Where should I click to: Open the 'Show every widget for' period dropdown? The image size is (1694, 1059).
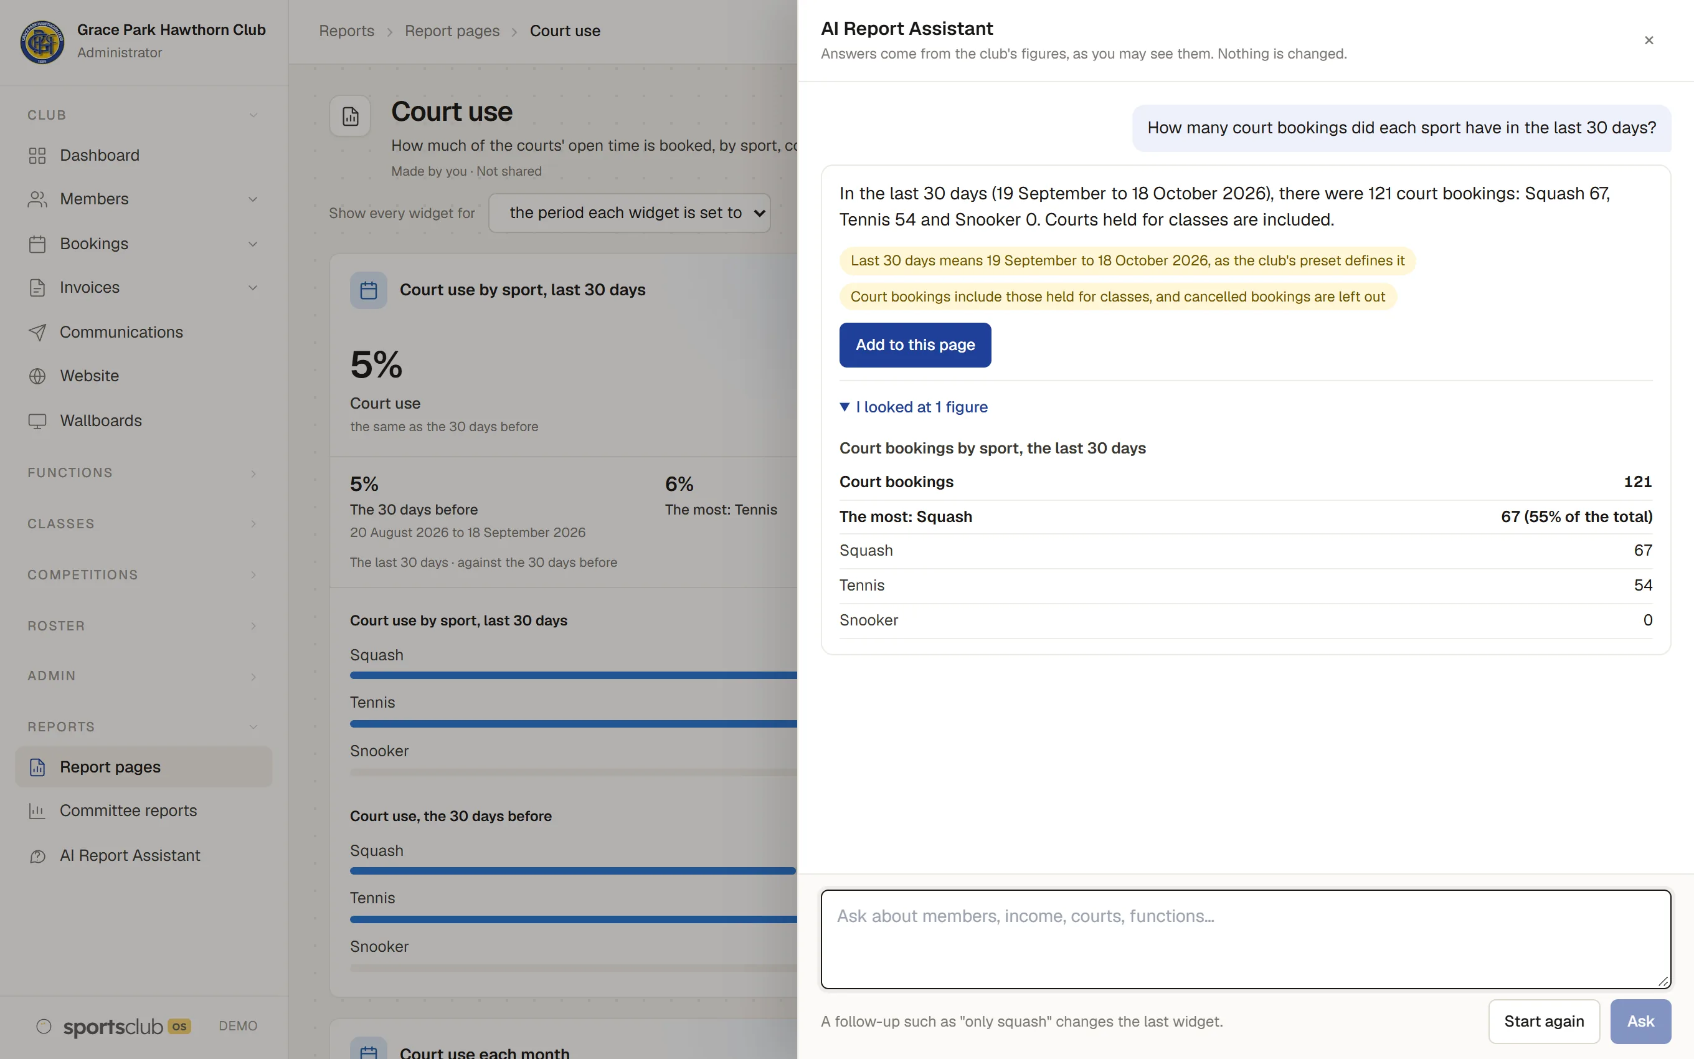pyautogui.click(x=629, y=213)
